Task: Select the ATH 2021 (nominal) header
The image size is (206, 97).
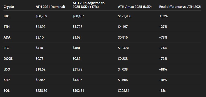Action: point(50,7)
